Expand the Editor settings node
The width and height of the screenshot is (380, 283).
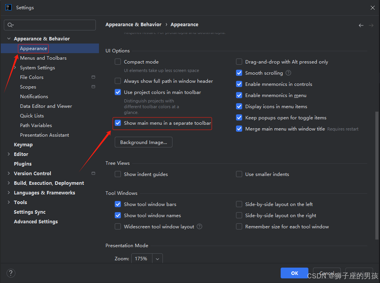click(9, 154)
